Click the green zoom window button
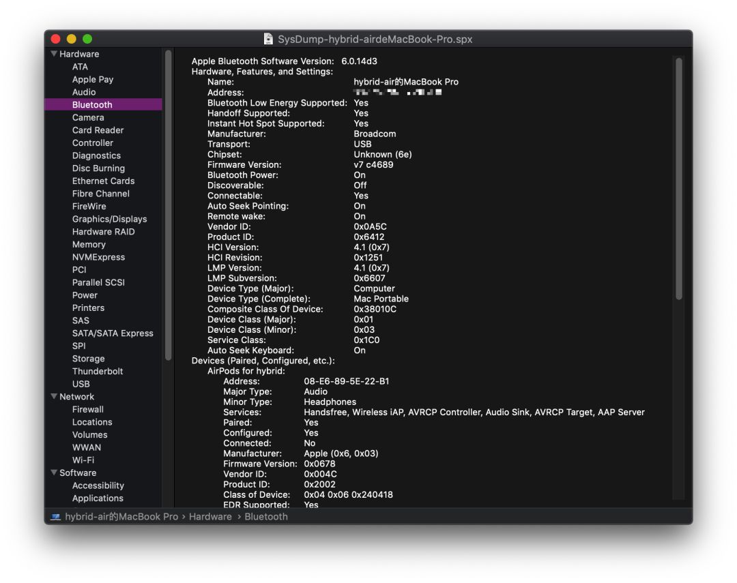The width and height of the screenshot is (737, 583). pos(87,39)
